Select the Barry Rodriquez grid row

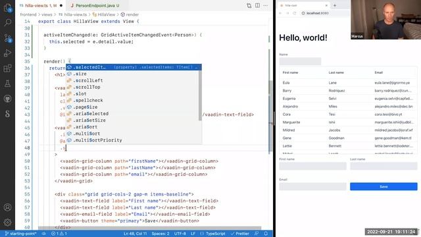348,91
